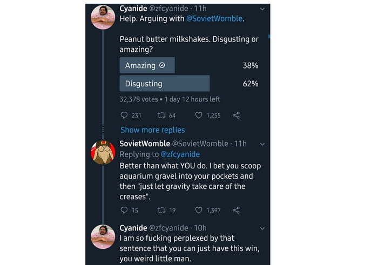
Task: Click Show more replies link
Action: [x=152, y=130]
